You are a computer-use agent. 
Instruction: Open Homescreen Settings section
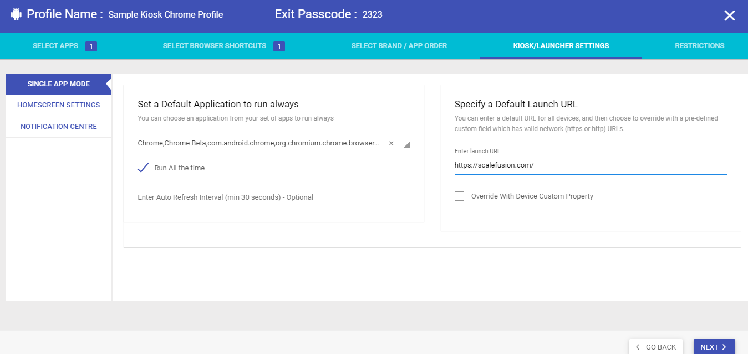[x=58, y=105]
